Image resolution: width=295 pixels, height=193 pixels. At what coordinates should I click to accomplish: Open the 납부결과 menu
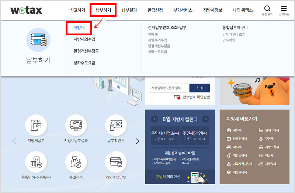tap(129, 10)
